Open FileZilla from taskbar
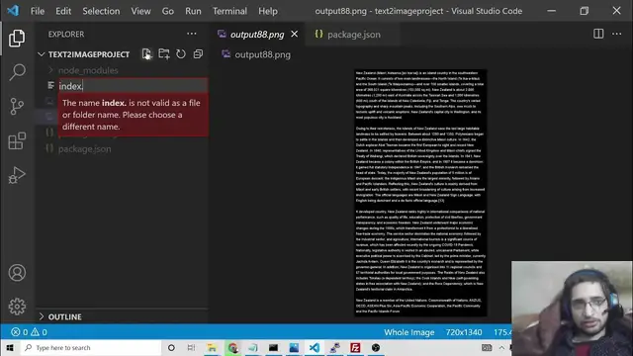Screen dimensions: 633x356 tap(355, 347)
